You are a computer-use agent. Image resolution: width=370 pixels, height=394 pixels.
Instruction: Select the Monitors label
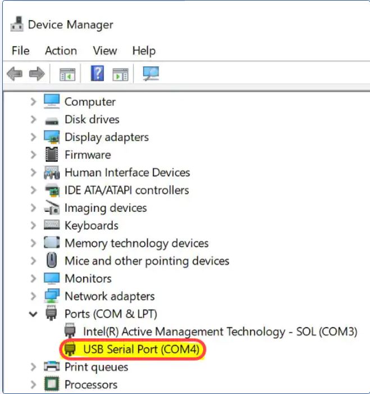click(88, 279)
